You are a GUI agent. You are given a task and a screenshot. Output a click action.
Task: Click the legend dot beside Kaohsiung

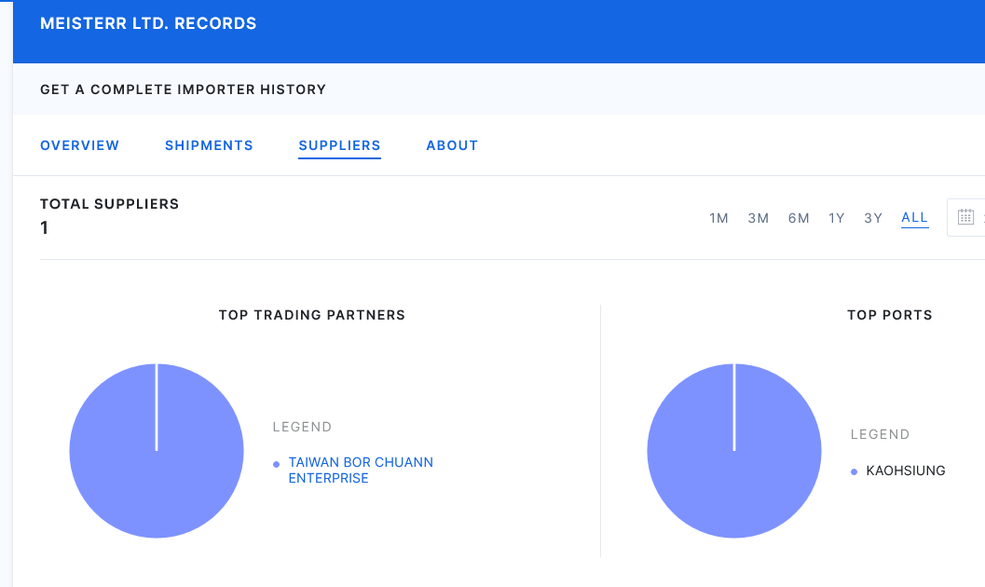854,472
